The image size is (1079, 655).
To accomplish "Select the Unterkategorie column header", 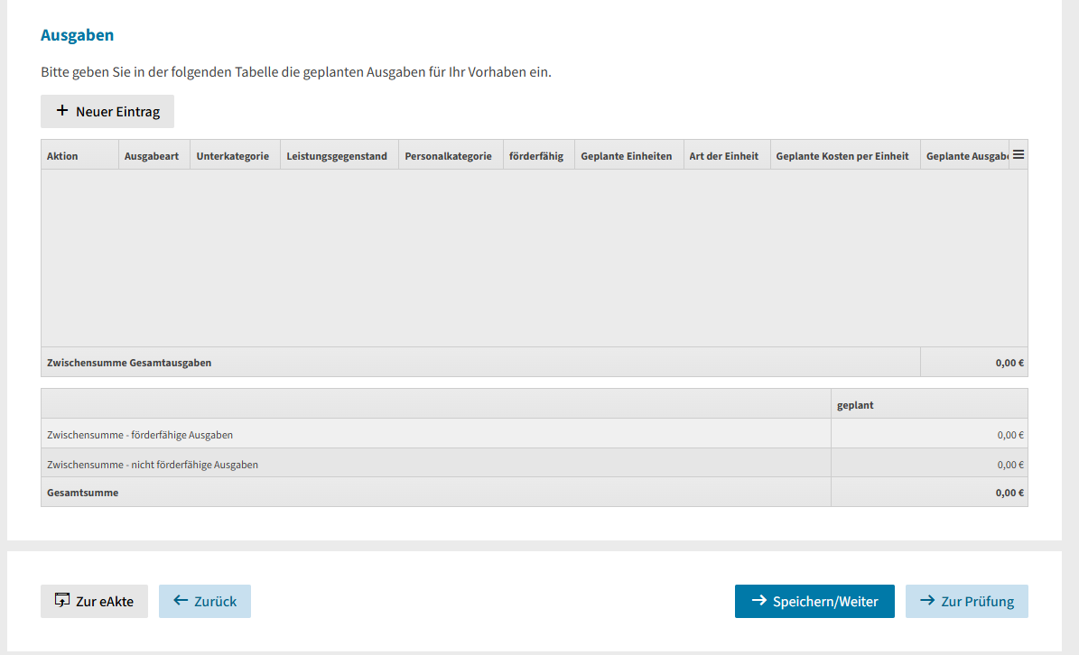I will coord(233,156).
